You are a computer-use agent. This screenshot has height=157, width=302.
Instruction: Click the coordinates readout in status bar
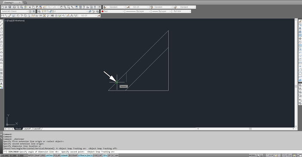13,155
